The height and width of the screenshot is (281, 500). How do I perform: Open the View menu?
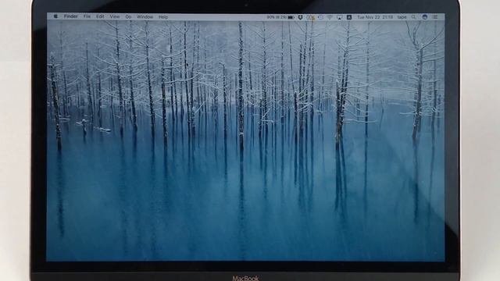[x=115, y=16]
